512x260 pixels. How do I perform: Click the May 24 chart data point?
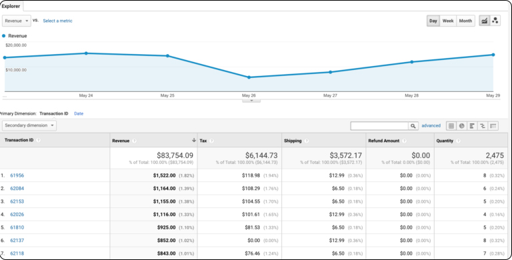point(86,53)
